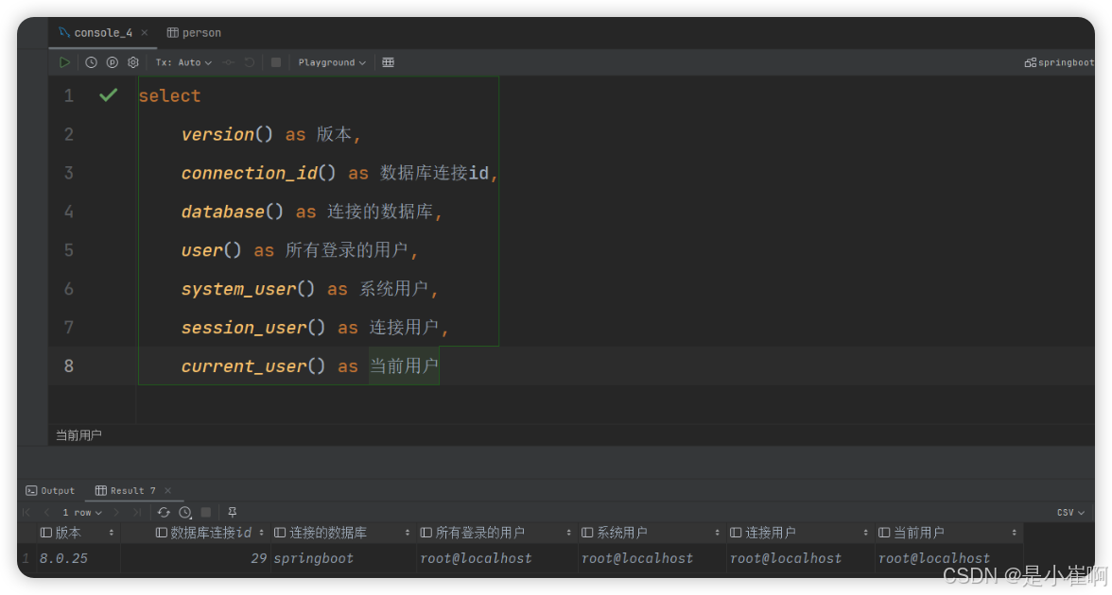This screenshot has height=595, width=1112.
Task: Click the stop square in results toolbar
Action: [206, 512]
